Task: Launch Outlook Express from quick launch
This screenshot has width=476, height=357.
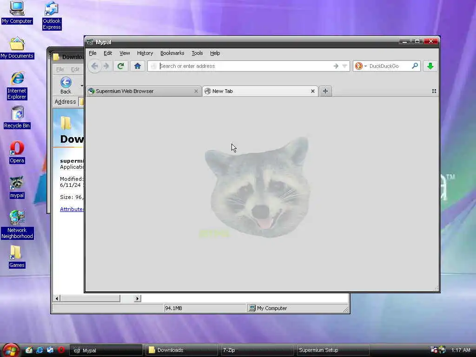Action: click(x=50, y=350)
